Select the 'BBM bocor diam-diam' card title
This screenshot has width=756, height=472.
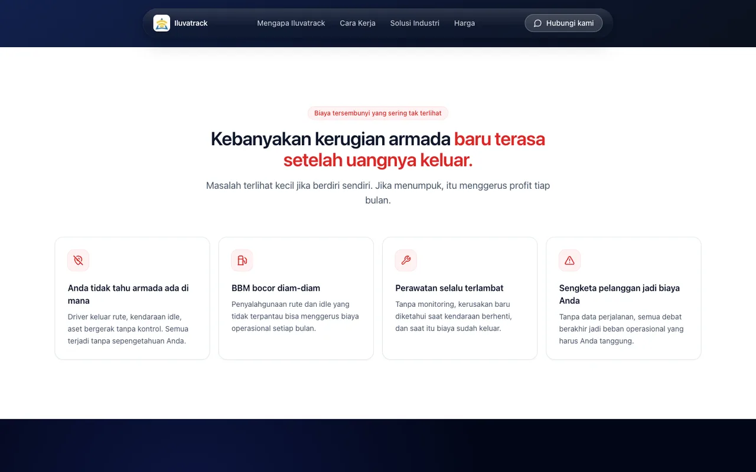click(x=276, y=288)
